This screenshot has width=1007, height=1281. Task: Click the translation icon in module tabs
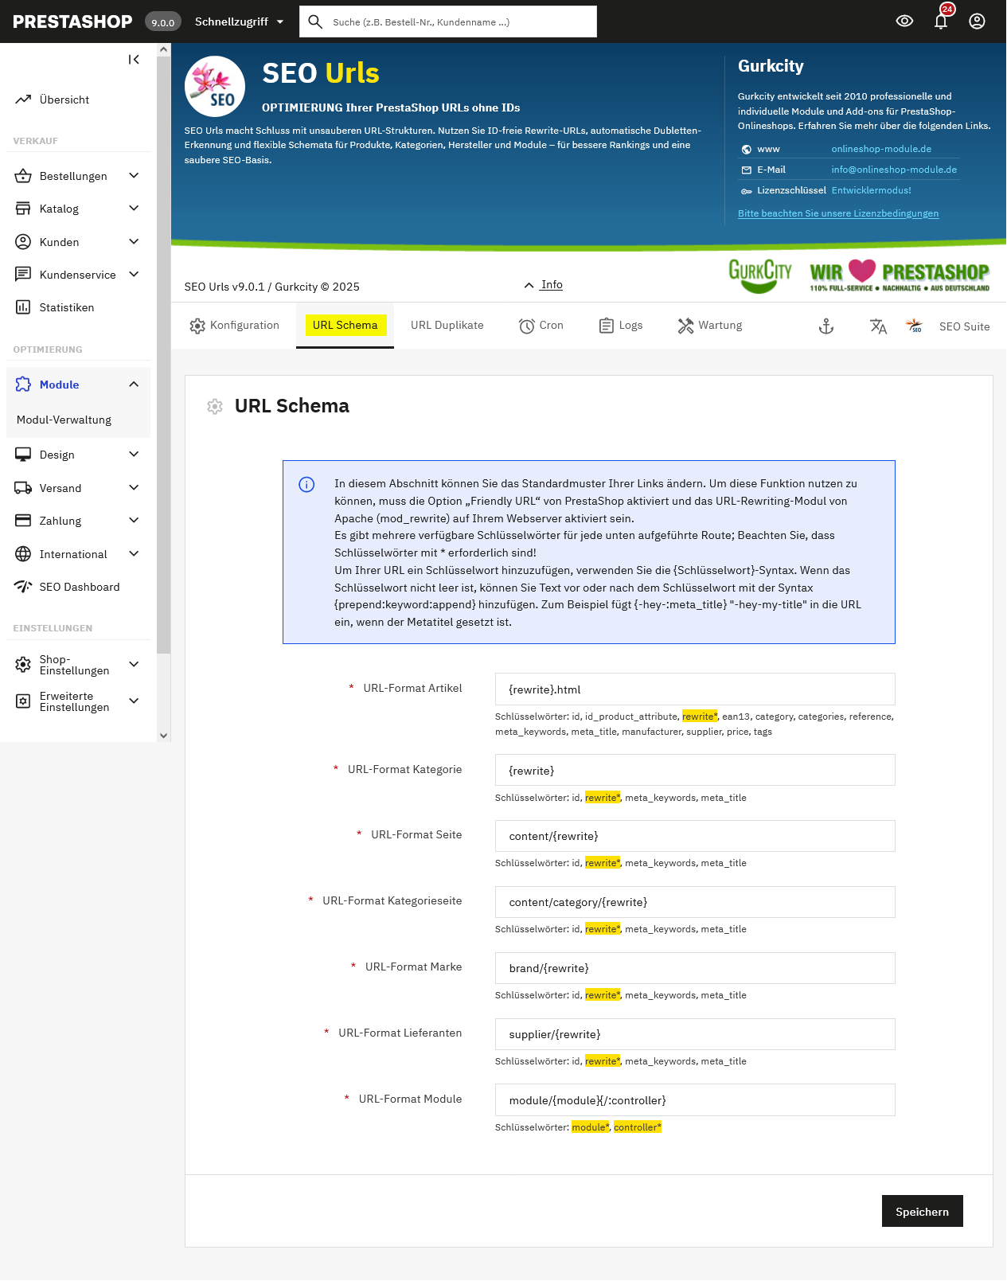(878, 326)
